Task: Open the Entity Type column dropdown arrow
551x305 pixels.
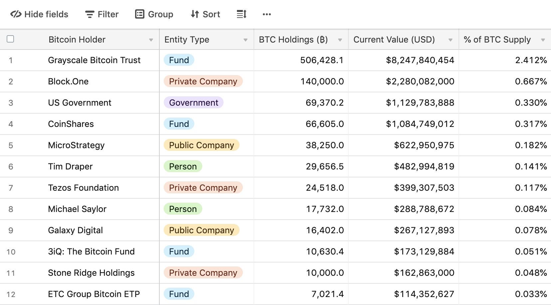Action: click(x=246, y=40)
